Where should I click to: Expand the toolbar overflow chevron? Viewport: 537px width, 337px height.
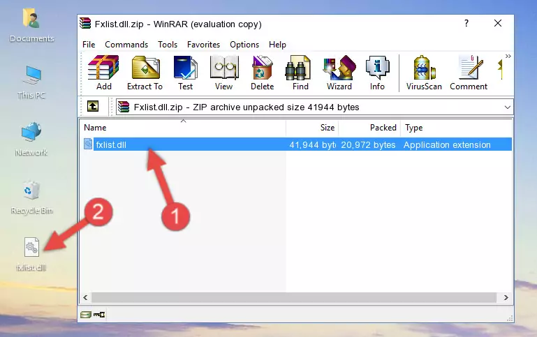(x=508, y=56)
